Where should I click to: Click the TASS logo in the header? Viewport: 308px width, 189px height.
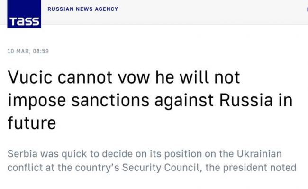(24, 14)
